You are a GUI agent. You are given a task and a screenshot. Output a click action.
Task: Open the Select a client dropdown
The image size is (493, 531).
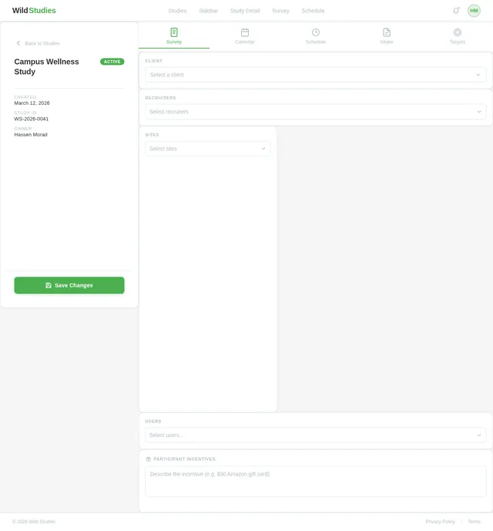(316, 75)
